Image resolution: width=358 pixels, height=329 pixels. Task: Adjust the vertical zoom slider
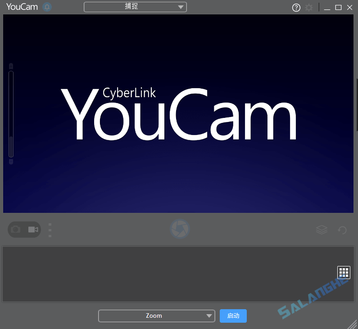(11, 114)
